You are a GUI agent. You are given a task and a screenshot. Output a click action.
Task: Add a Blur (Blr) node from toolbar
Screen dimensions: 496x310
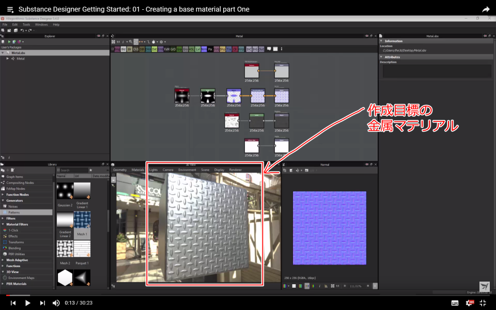click(x=130, y=50)
